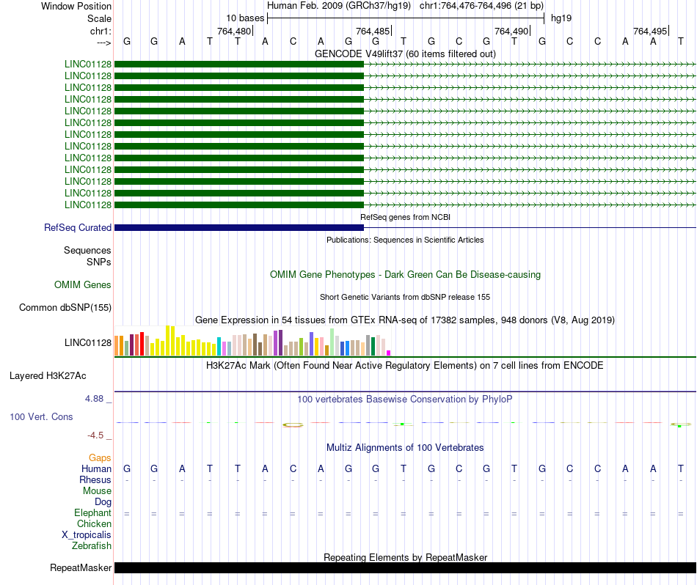The width and height of the screenshot is (697, 585).
Task: Click the 764,495 coordinate marker
Action: (x=650, y=31)
